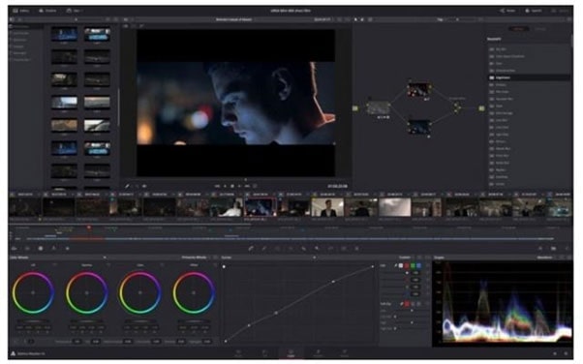Viewport: 583px width, 364px height.
Task: Select the Curves palette icon
Action: tap(251, 248)
